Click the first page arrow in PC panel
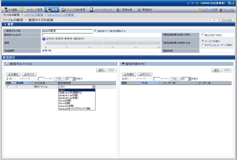The image size is (237, 160). 131,79
